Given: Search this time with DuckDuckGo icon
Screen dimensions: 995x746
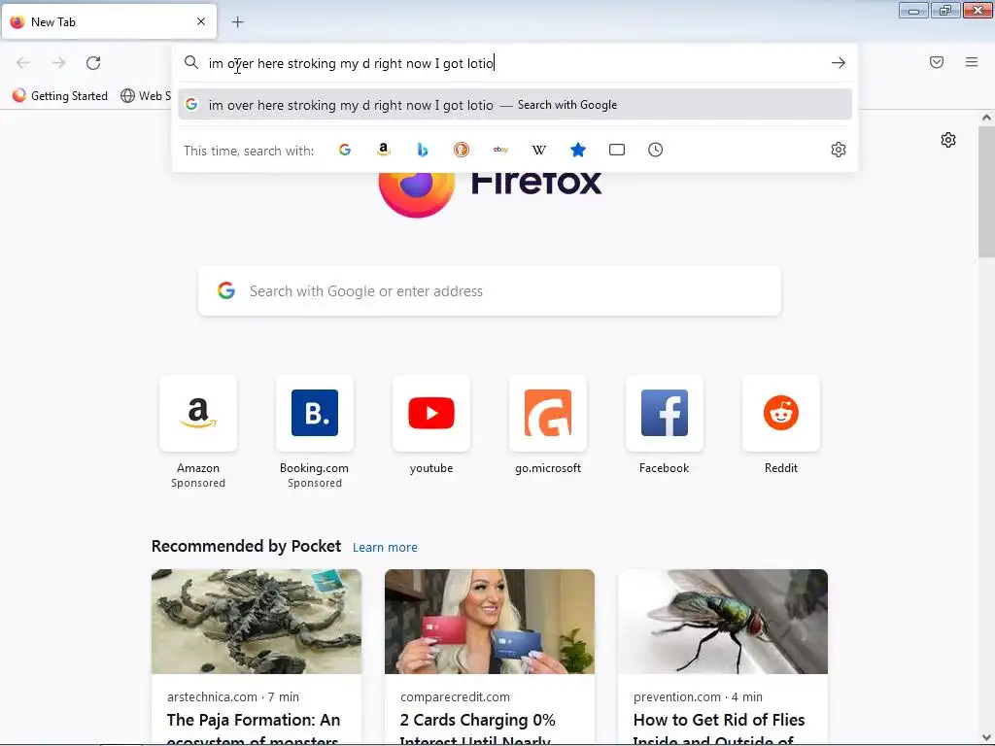Looking at the screenshot, I should click(x=462, y=150).
